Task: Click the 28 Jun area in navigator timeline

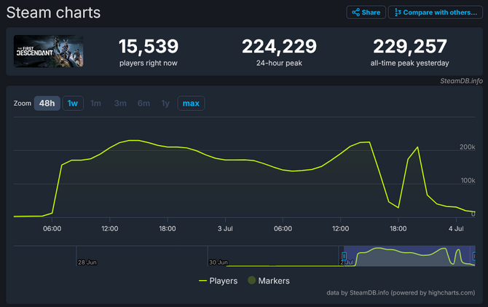Action: [x=87, y=262]
